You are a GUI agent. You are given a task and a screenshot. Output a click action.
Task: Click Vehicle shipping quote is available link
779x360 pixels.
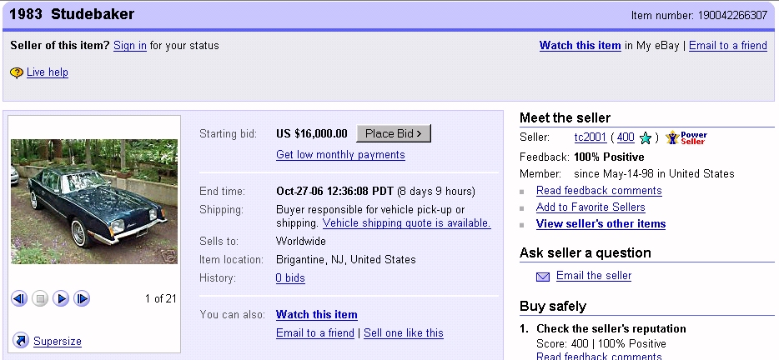406,223
